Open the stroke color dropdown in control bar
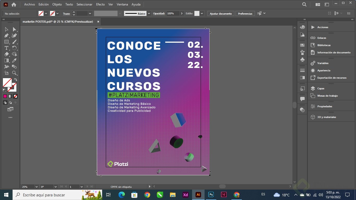Image resolution: width=356 pixels, height=200 pixels. tap(58, 14)
